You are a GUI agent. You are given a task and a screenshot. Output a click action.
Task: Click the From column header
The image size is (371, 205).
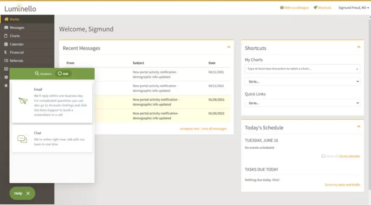tap(70, 63)
